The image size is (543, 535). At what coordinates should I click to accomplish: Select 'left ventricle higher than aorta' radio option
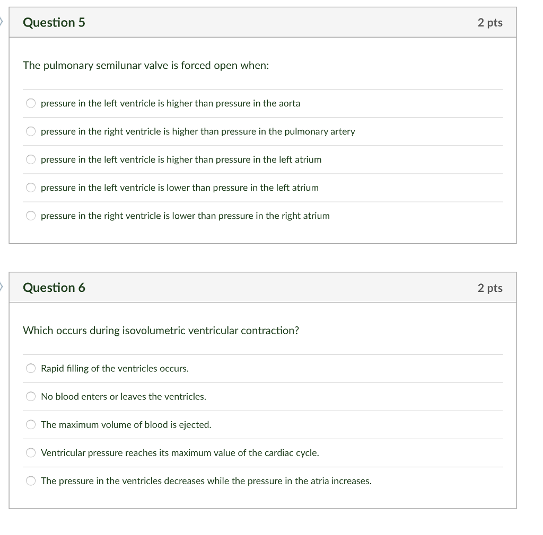click(31, 103)
